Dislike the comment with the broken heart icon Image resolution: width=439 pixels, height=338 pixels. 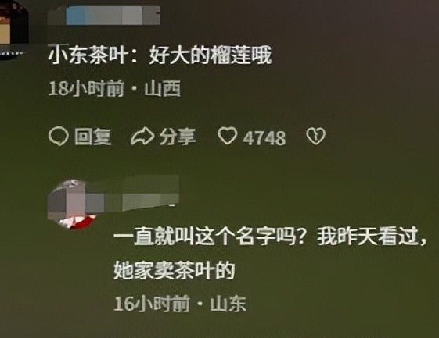tap(316, 136)
